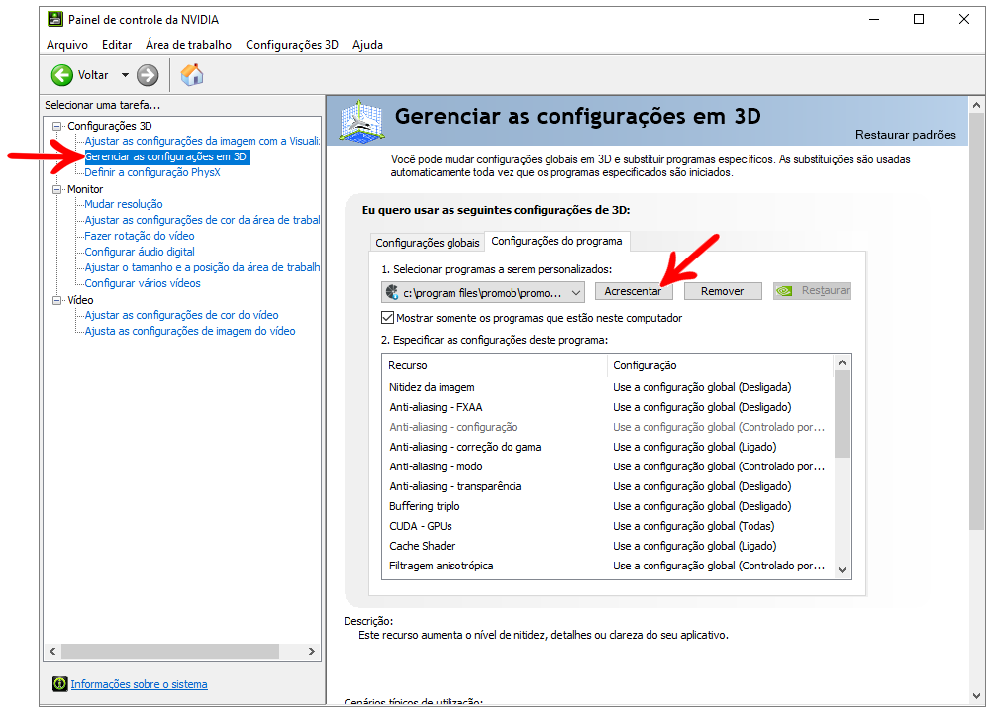Open 'Ajustar o tamanho e a posição' task
This screenshot has width=1000, height=722.
(202, 267)
